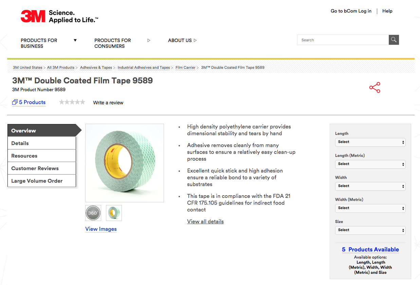This screenshot has height=285, width=420.
Task: Select the tape roll image thumbnail
Action: point(114,213)
